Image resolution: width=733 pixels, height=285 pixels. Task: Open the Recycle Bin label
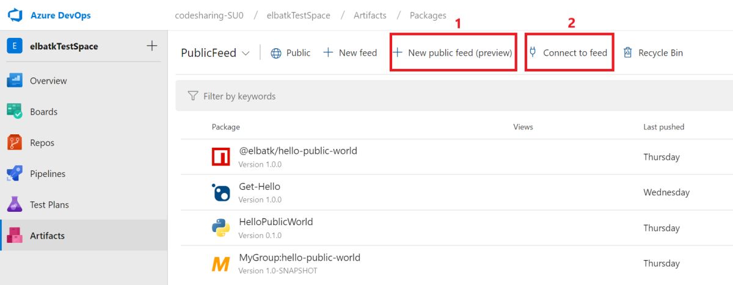point(660,53)
